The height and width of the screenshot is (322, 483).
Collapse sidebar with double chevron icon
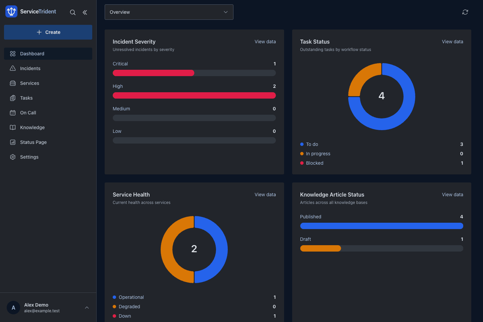[x=85, y=12]
